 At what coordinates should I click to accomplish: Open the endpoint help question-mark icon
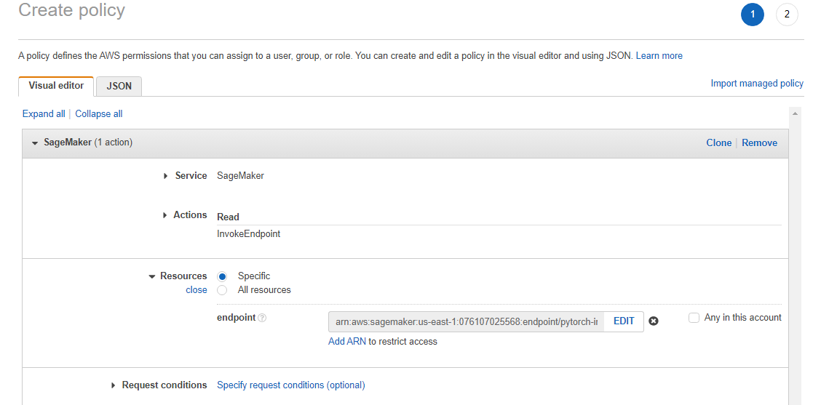point(262,318)
